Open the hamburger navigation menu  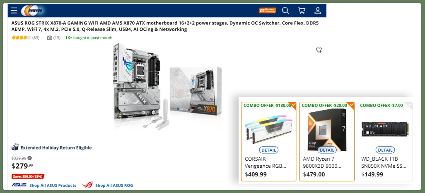(14, 11)
